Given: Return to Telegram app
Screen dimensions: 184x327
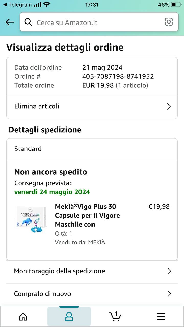Looking at the screenshot, I should [17, 5].
